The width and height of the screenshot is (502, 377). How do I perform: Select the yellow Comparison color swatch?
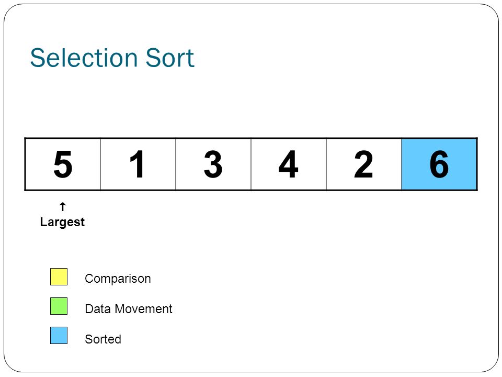(x=59, y=276)
